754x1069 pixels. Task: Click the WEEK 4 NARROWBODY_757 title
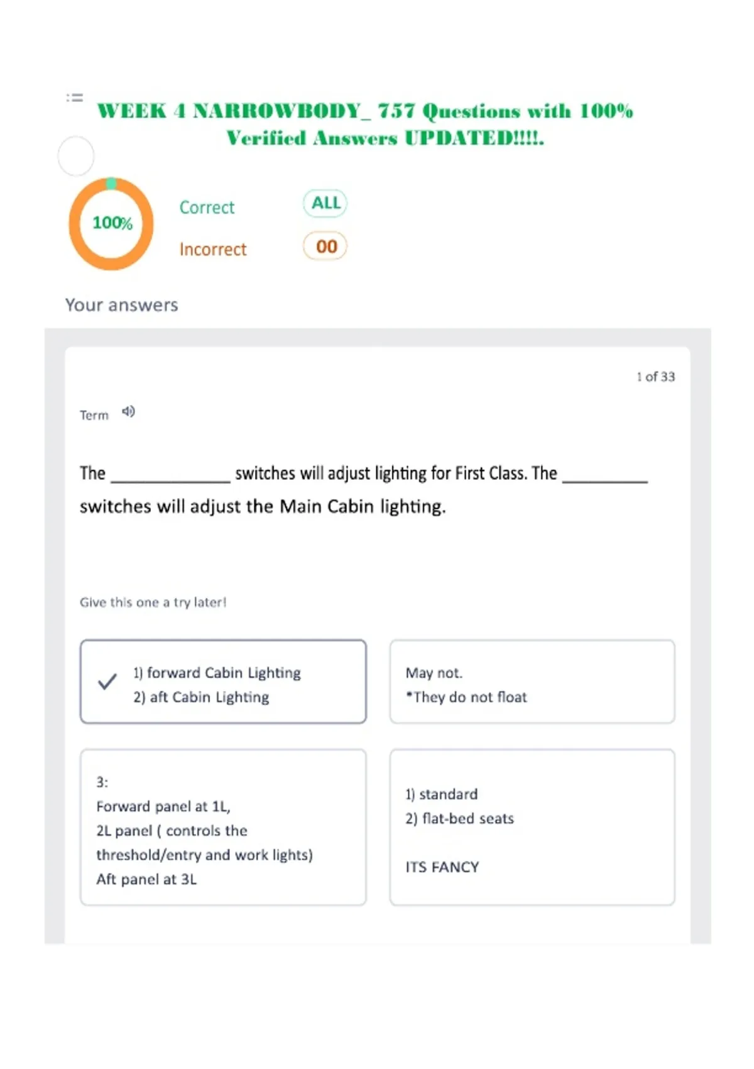pyautogui.click(x=366, y=125)
